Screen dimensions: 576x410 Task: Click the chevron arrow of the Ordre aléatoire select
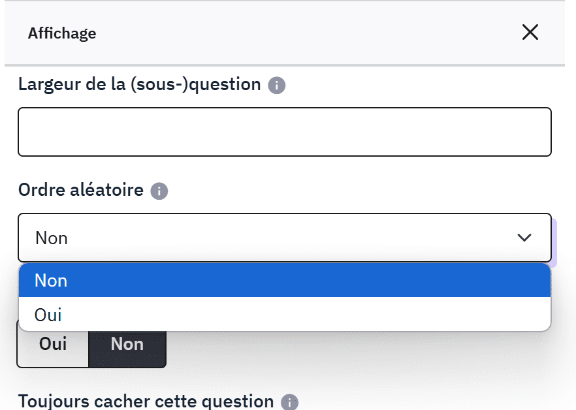pyautogui.click(x=524, y=238)
